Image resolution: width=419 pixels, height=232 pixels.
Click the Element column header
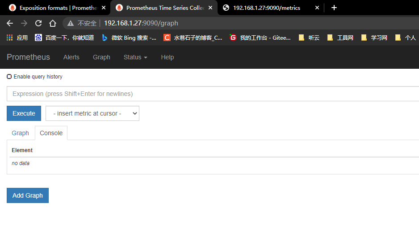(x=22, y=150)
